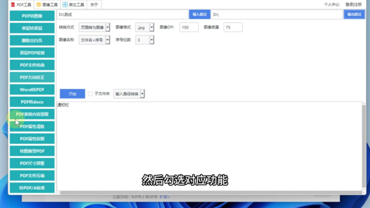Select the Word转PDF function
370x208 pixels.
point(32,89)
